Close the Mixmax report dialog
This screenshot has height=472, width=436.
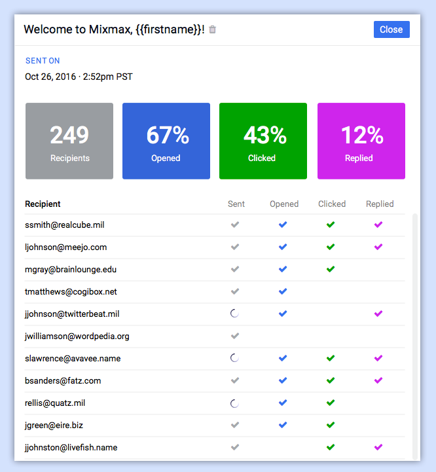[x=391, y=29]
